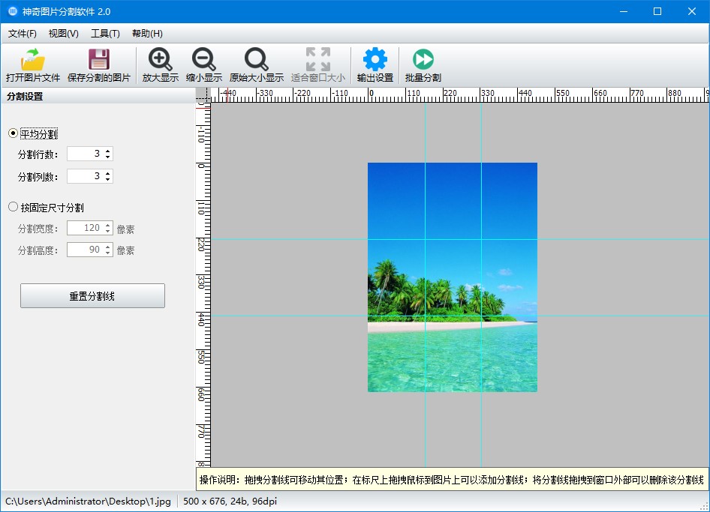Decrease split rows (分割行数) with down arrow

108,157
